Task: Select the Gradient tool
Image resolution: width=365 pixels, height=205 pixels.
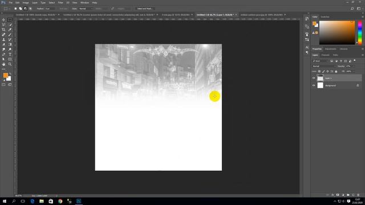Action: (x=10, y=44)
